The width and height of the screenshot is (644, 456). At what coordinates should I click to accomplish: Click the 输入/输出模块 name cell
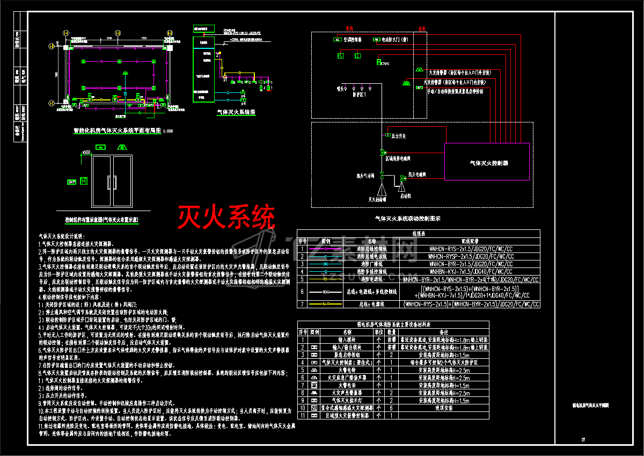pos(346,348)
